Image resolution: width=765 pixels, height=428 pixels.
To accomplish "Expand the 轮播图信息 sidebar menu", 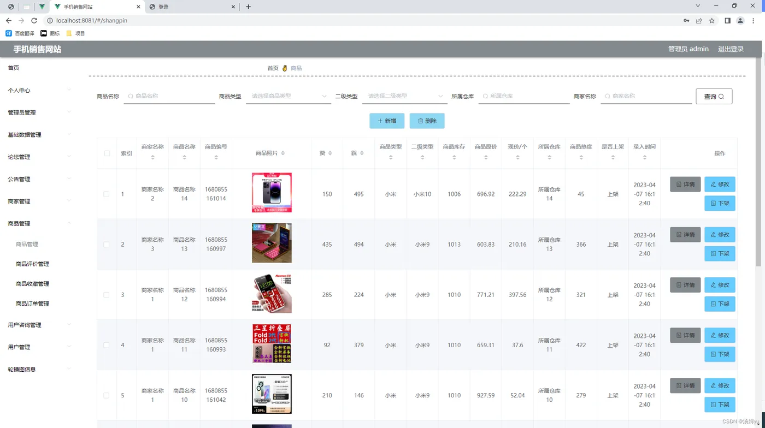I will pos(39,370).
